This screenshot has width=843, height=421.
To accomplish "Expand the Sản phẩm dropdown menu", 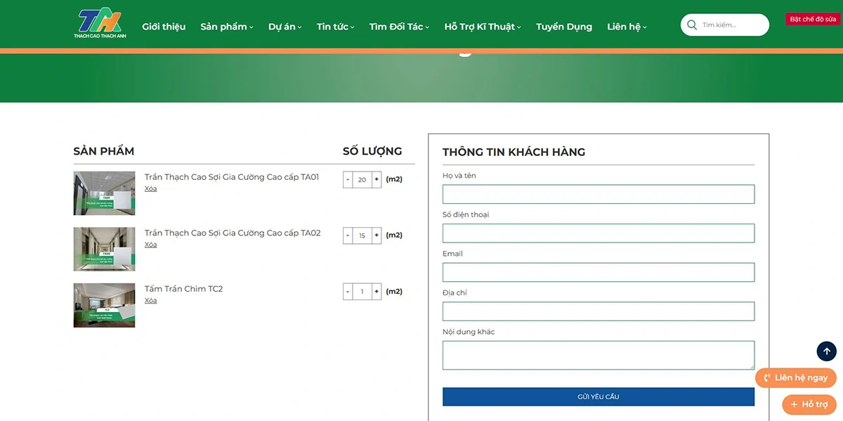I will 226,27.
